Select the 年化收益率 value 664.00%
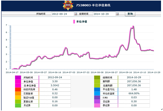 click(134, 94)
